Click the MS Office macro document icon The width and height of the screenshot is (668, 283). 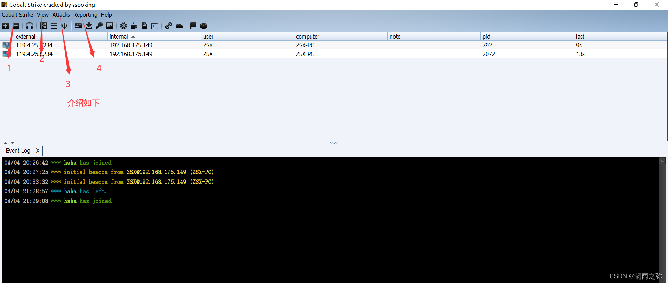tap(144, 26)
